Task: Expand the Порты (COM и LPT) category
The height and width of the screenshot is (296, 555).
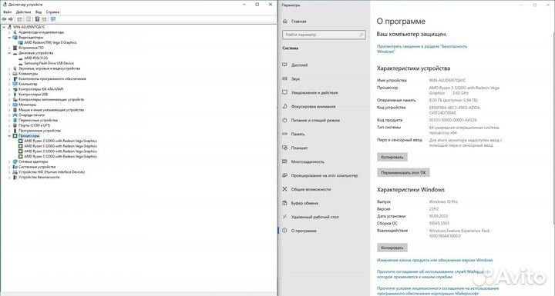Action: [x=9, y=125]
